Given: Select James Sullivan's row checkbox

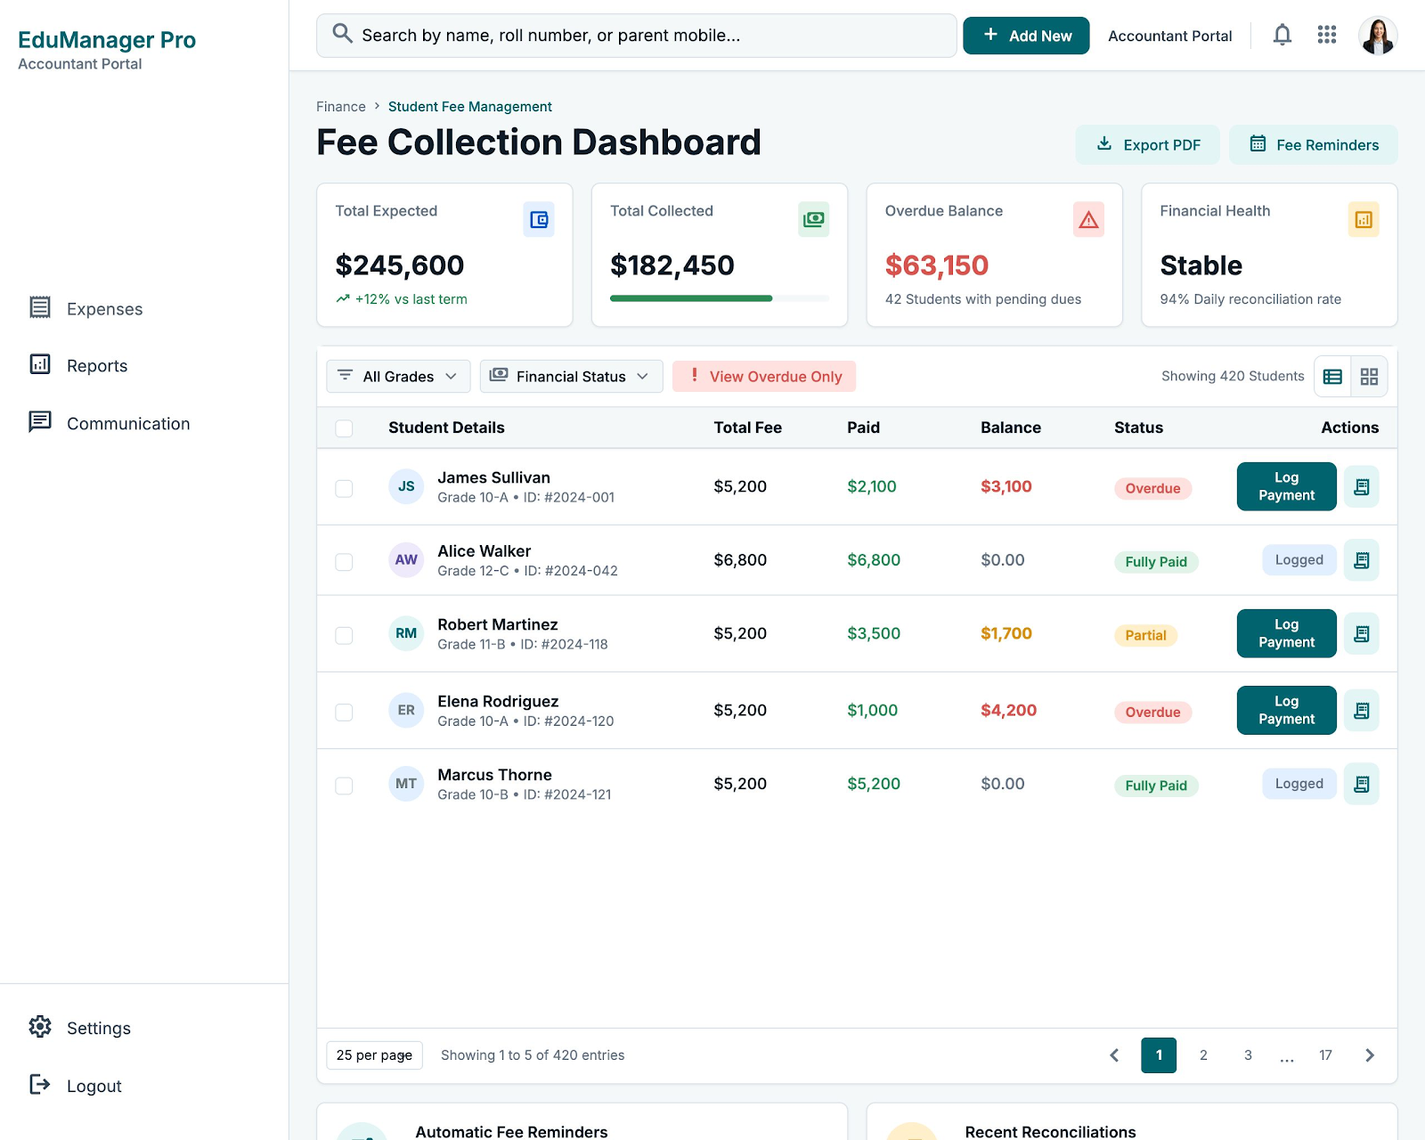Looking at the screenshot, I should [x=344, y=488].
